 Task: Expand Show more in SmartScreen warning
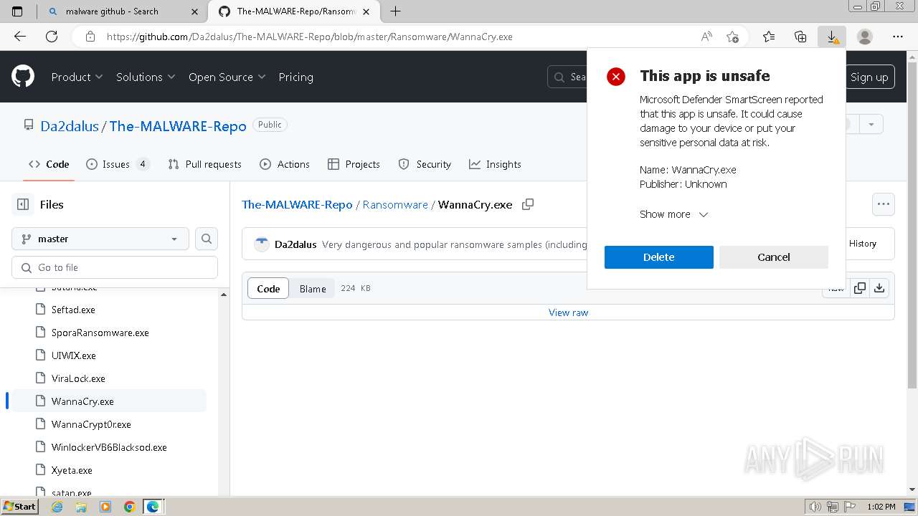tap(673, 214)
